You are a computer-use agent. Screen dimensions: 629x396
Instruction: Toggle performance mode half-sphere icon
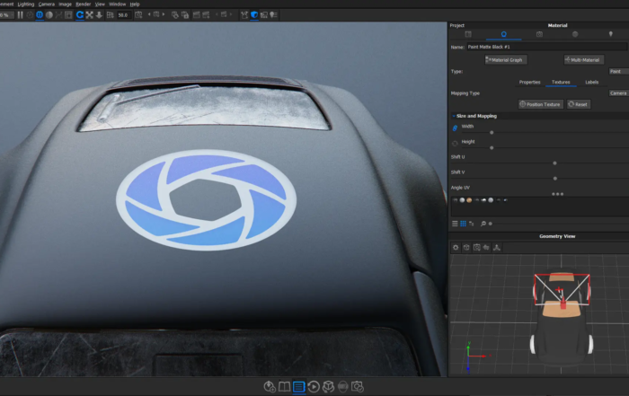[x=49, y=15]
